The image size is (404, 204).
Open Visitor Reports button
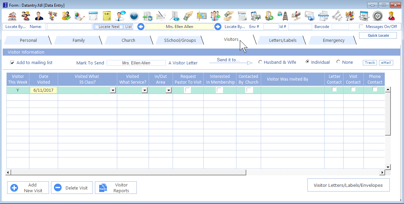(116, 188)
